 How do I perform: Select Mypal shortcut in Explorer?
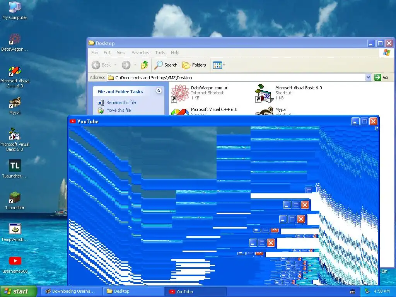[x=274, y=111]
